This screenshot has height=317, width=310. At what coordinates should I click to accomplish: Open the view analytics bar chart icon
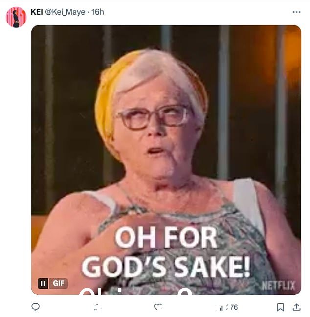(220, 308)
